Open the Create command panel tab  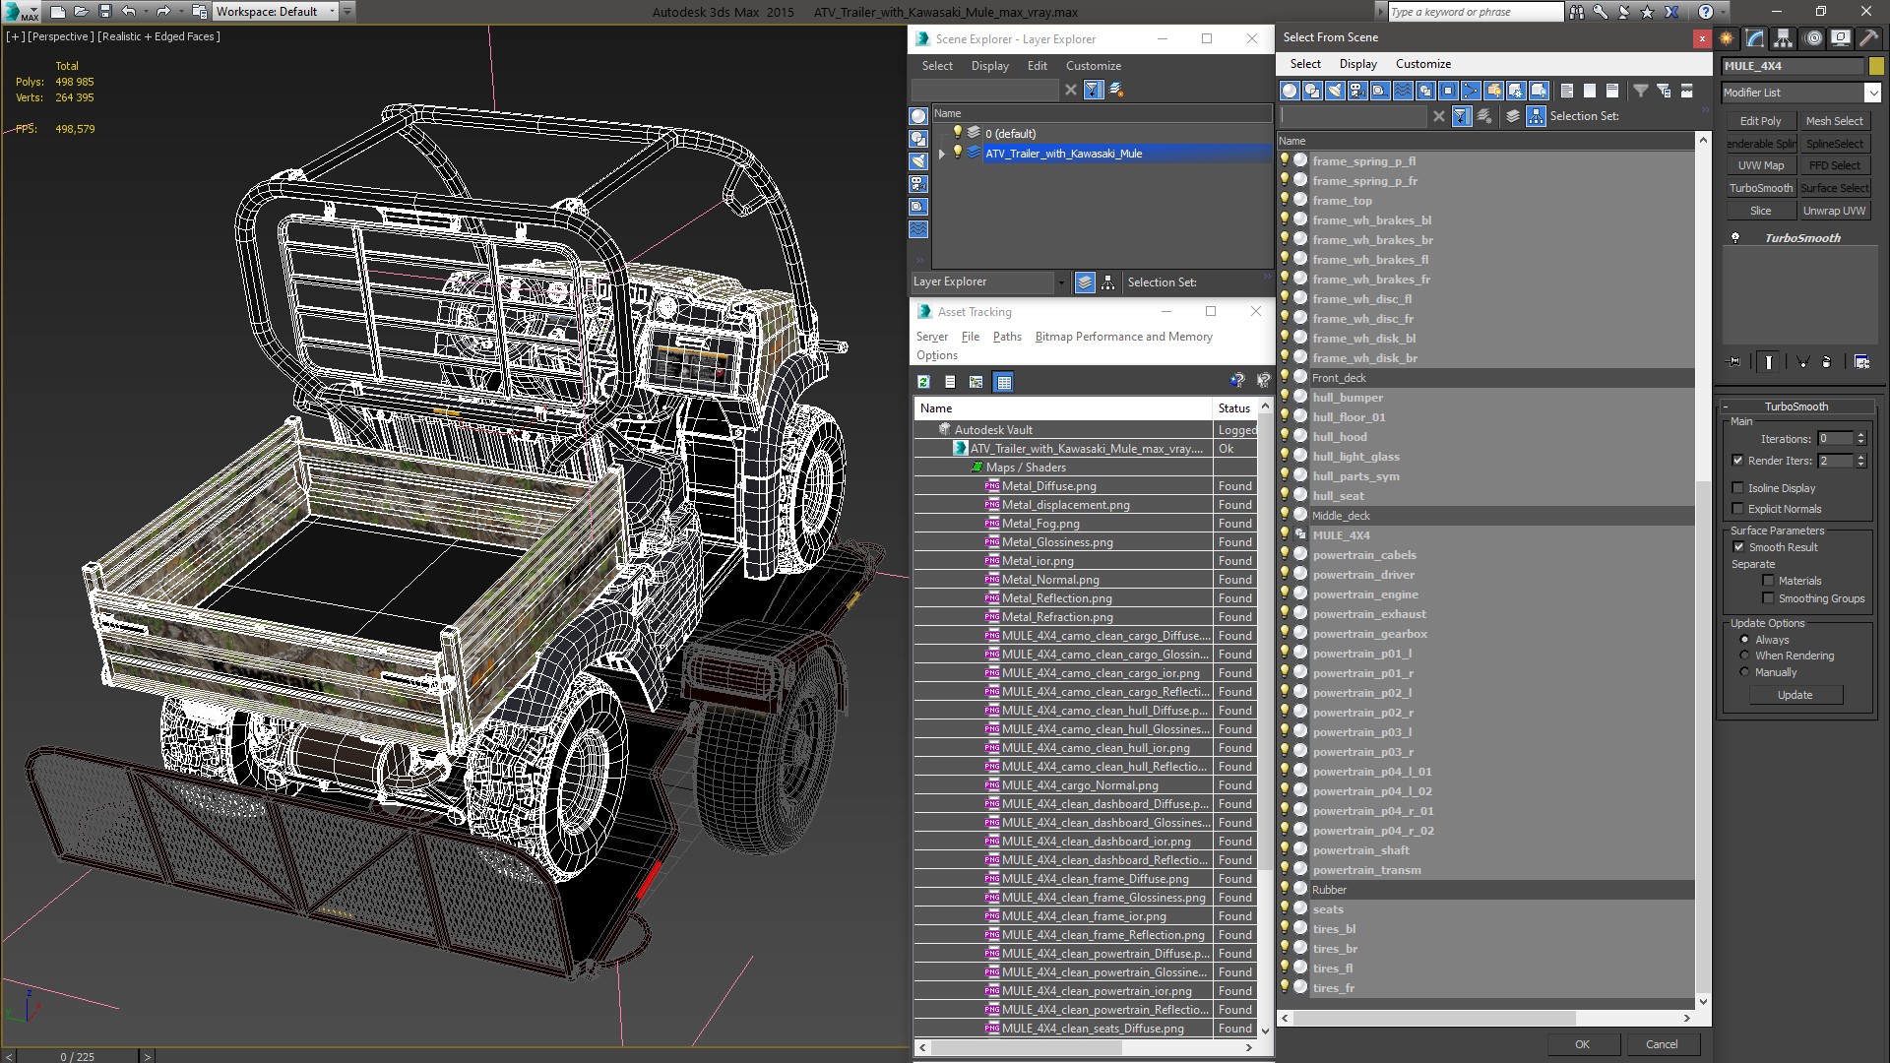click(1727, 38)
